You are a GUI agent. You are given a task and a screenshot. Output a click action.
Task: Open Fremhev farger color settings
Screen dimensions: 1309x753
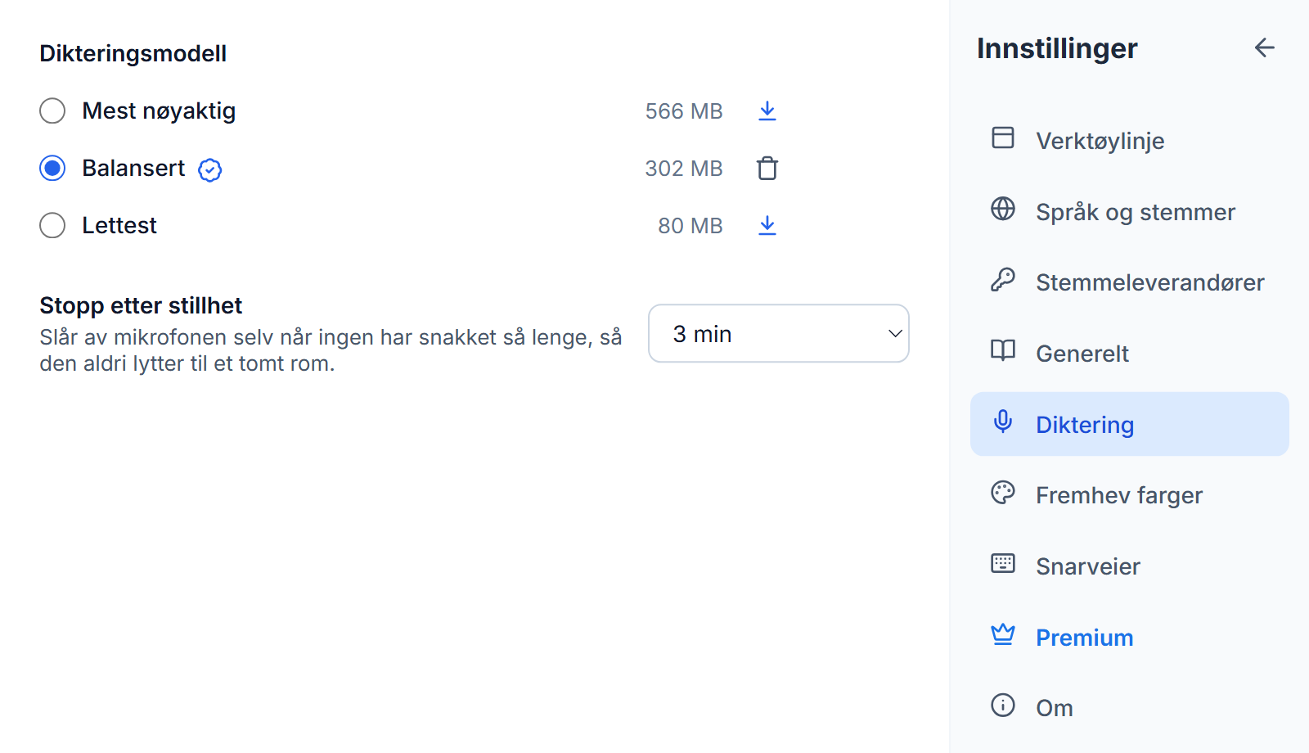(1129, 495)
